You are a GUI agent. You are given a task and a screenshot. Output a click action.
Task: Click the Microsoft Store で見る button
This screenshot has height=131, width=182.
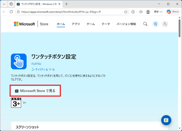point(35,91)
